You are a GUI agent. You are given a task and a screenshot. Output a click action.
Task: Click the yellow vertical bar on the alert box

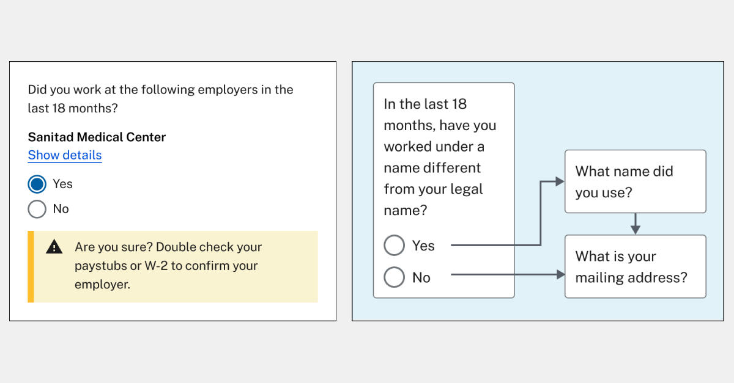click(29, 266)
